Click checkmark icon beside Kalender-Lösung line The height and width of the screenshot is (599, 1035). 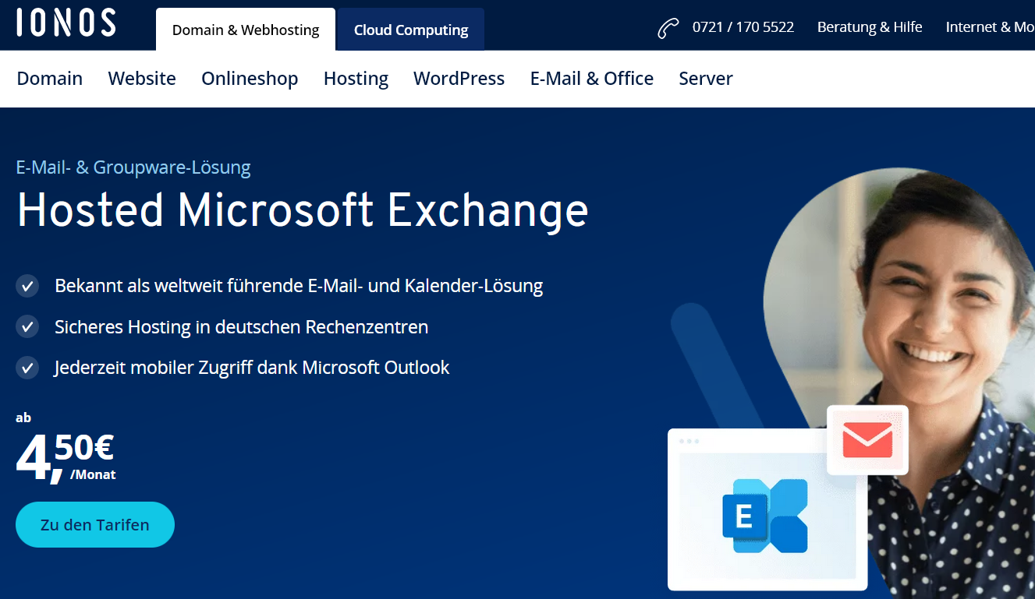click(27, 286)
